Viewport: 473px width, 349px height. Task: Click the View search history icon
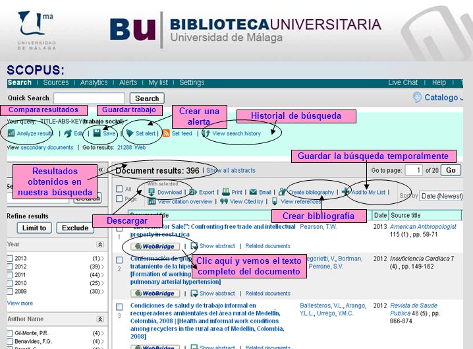point(206,133)
